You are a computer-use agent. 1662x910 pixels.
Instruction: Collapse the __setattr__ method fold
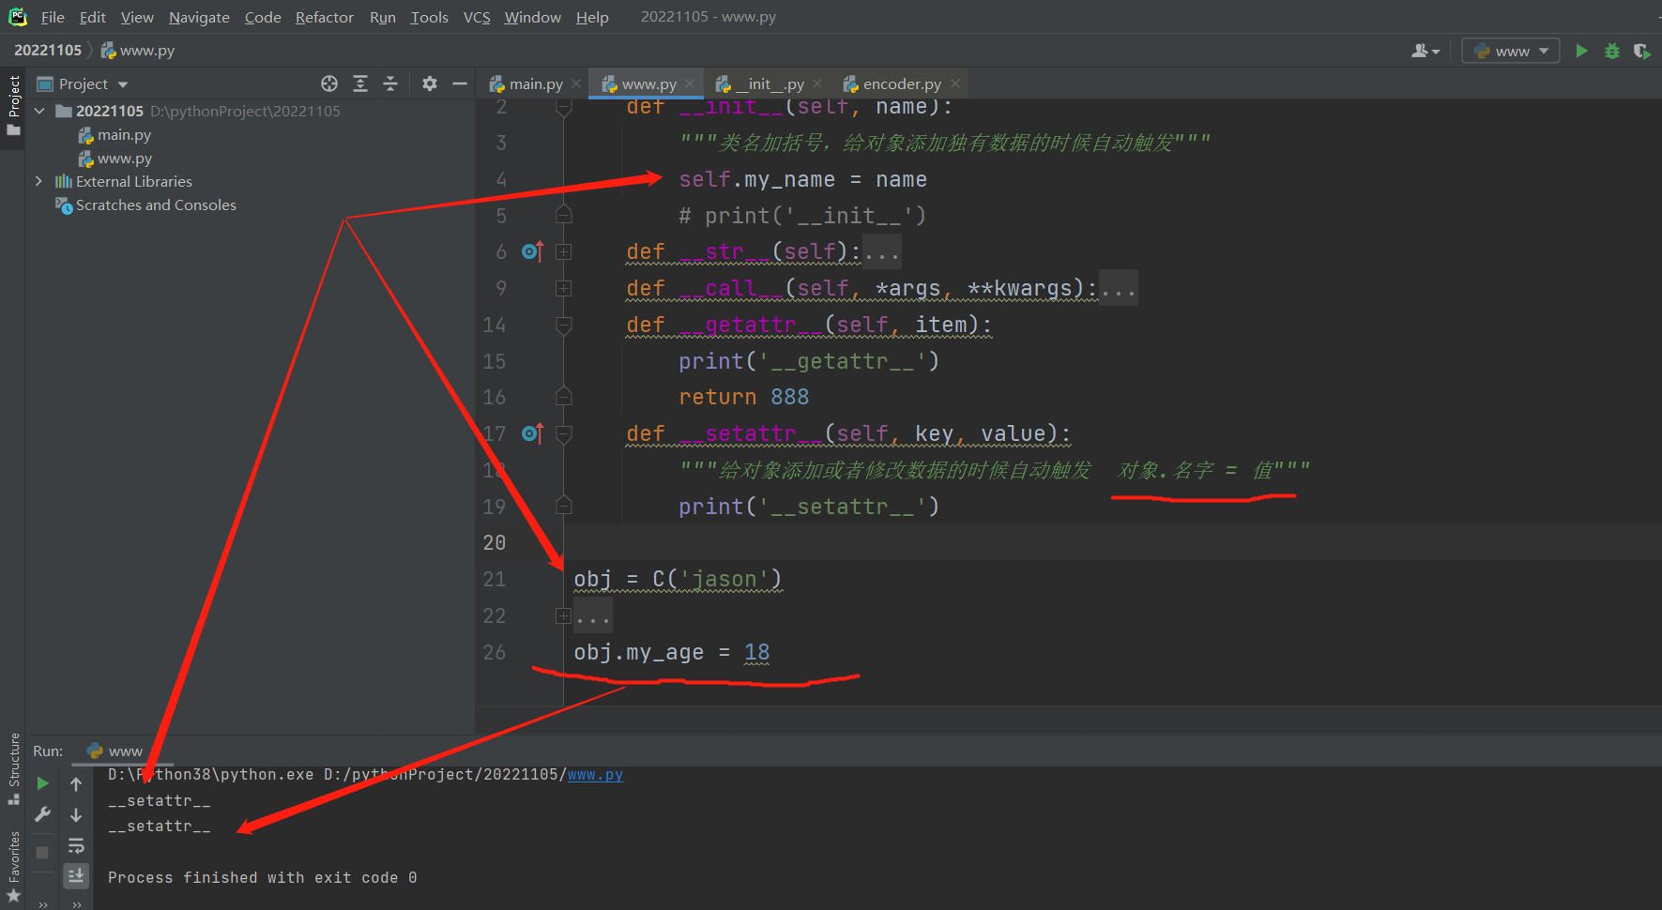(x=564, y=433)
